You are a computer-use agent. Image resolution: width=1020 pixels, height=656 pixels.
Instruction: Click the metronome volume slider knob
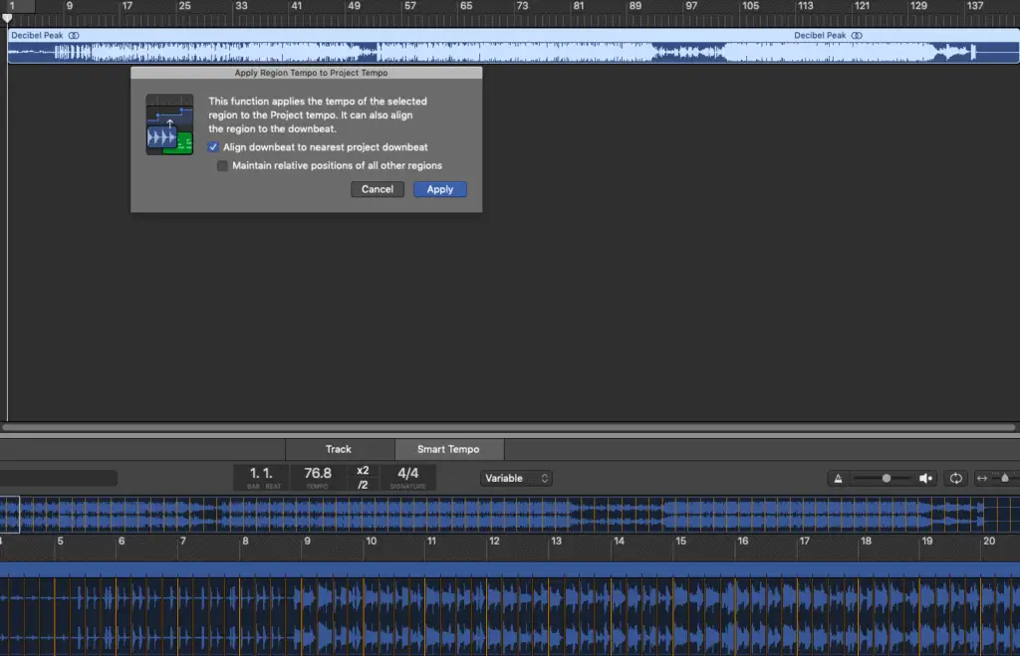pos(886,479)
